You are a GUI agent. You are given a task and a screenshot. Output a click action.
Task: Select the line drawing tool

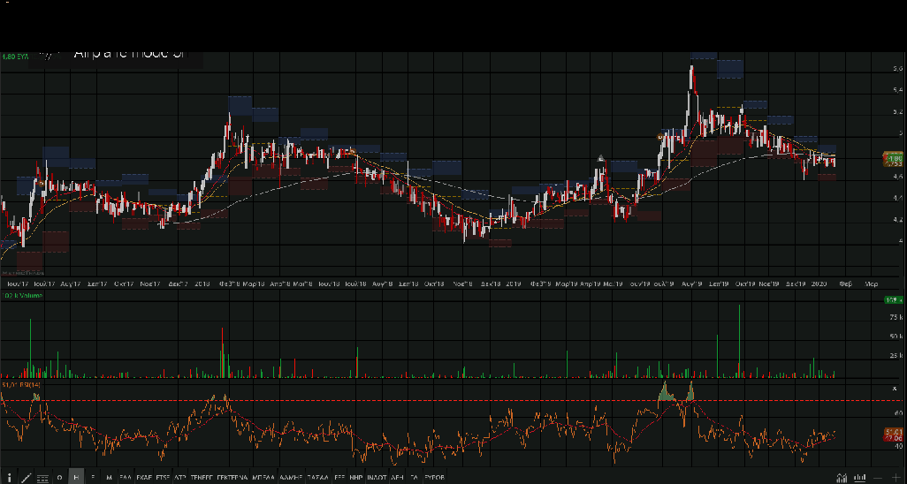(x=26, y=477)
